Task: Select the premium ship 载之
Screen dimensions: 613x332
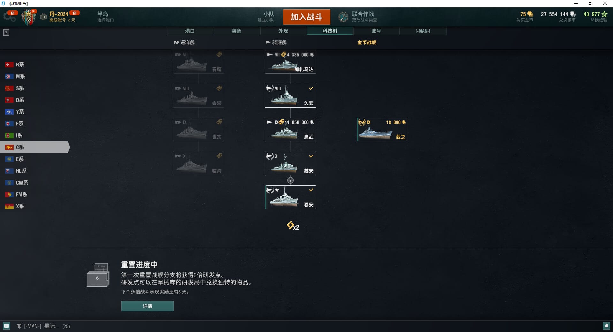Action: [x=382, y=130]
